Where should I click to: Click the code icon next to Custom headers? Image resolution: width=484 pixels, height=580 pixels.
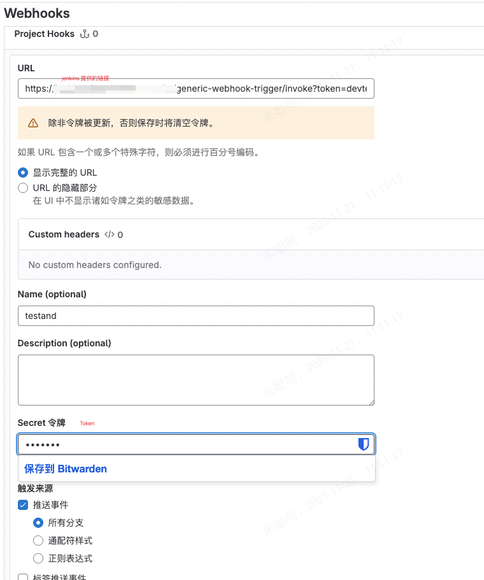[110, 234]
